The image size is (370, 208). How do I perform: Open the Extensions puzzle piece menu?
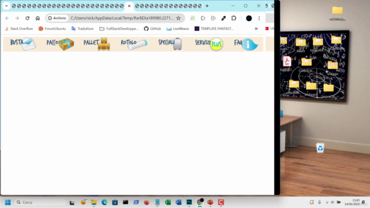pyautogui.click(x=234, y=18)
